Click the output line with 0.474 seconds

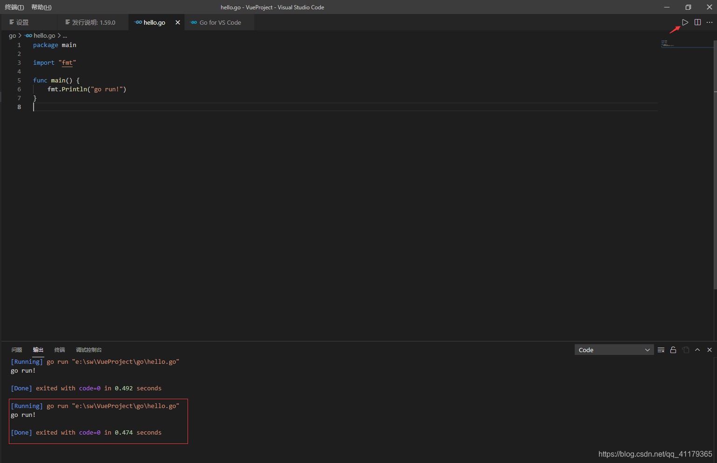click(x=86, y=433)
